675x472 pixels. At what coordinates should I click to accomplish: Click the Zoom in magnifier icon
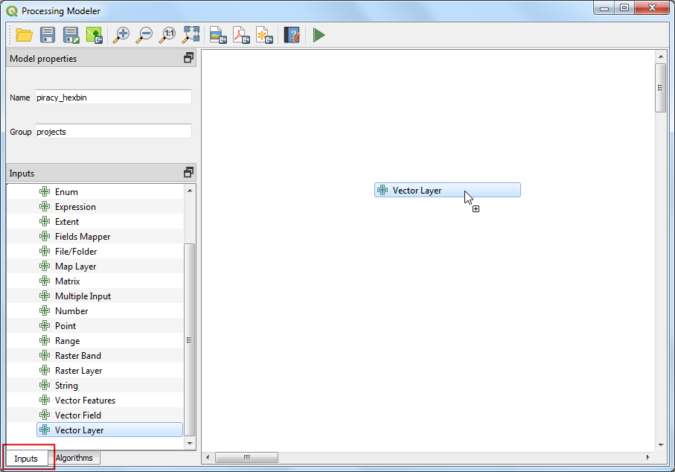pos(121,35)
